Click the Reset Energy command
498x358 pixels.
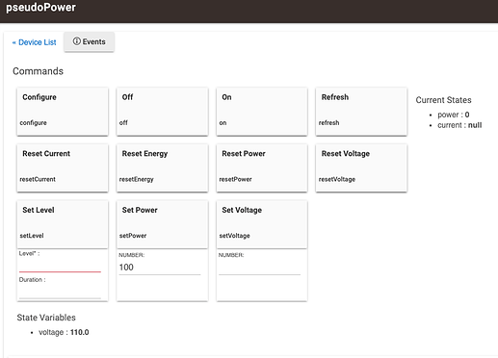pos(162,167)
